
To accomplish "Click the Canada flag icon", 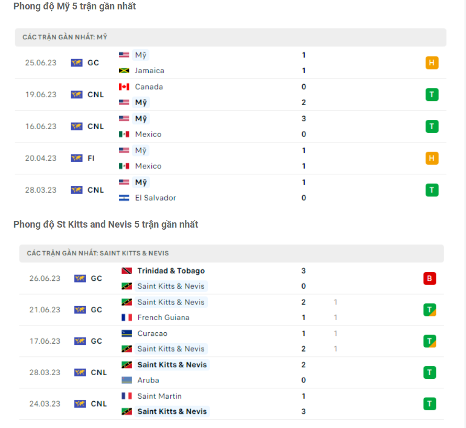I will point(124,87).
